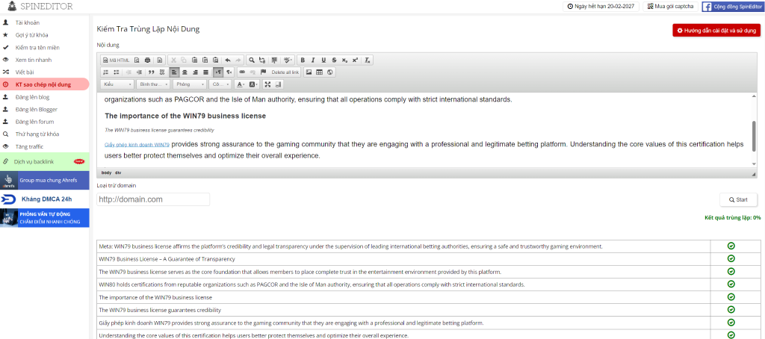The image size is (765, 339).
Task: Click the Block Quote icon
Action: [151, 72]
